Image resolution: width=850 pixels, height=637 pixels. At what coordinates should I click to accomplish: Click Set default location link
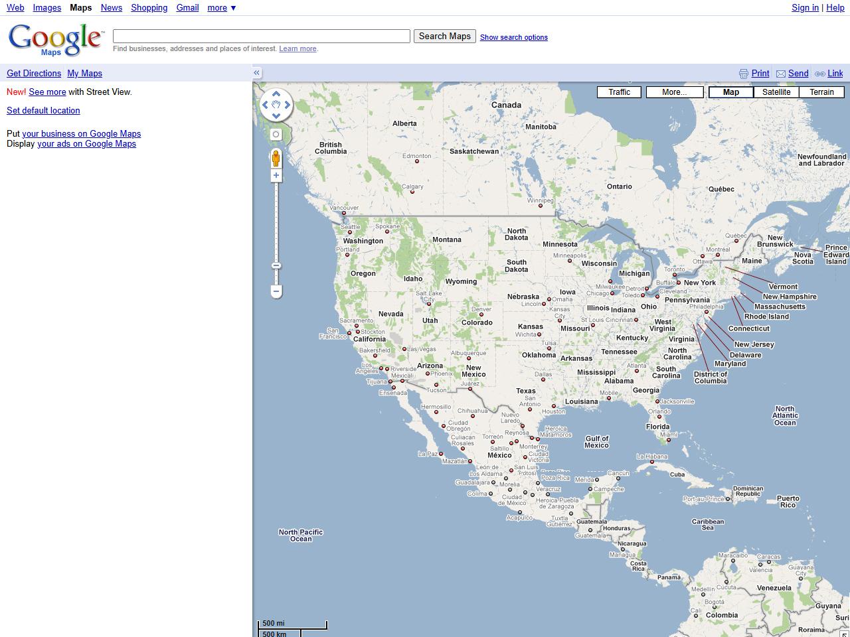pos(43,111)
